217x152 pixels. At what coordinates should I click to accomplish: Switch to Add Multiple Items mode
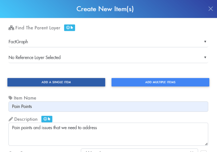pos(160,82)
